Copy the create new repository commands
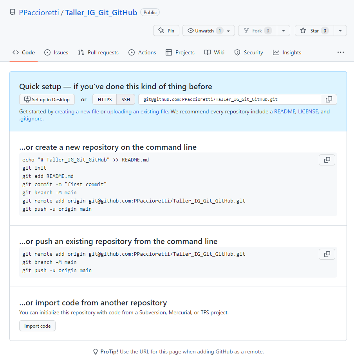This screenshot has height=364, width=354. point(327,160)
